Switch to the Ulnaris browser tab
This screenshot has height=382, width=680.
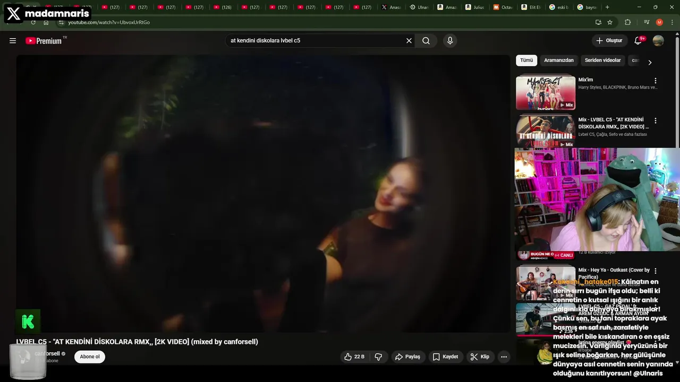419,7
